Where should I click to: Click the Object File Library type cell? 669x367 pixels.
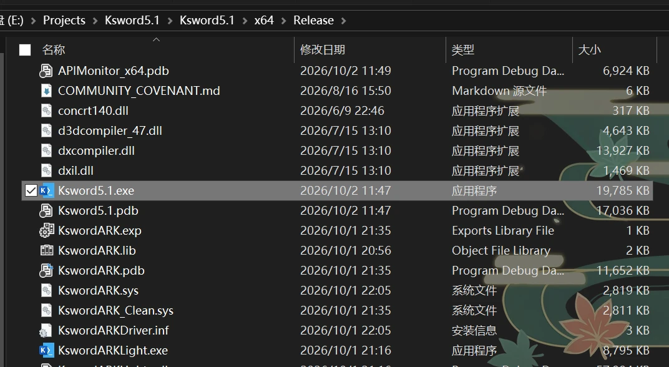tap(501, 251)
